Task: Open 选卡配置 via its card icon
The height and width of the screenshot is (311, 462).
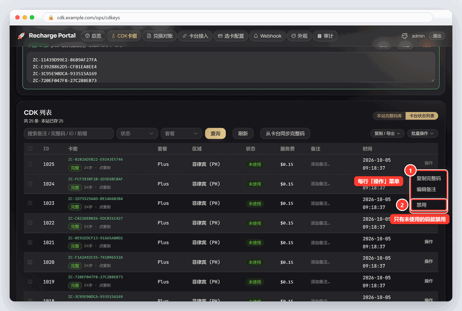Action: click(220, 36)
